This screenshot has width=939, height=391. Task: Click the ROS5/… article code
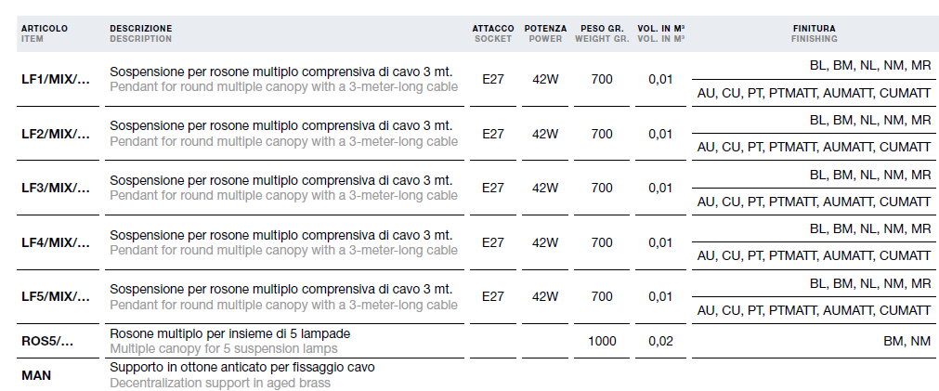tap(47, 341)
